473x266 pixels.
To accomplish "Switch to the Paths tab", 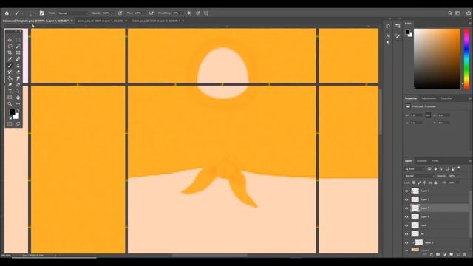I will (x=435, y=161).
